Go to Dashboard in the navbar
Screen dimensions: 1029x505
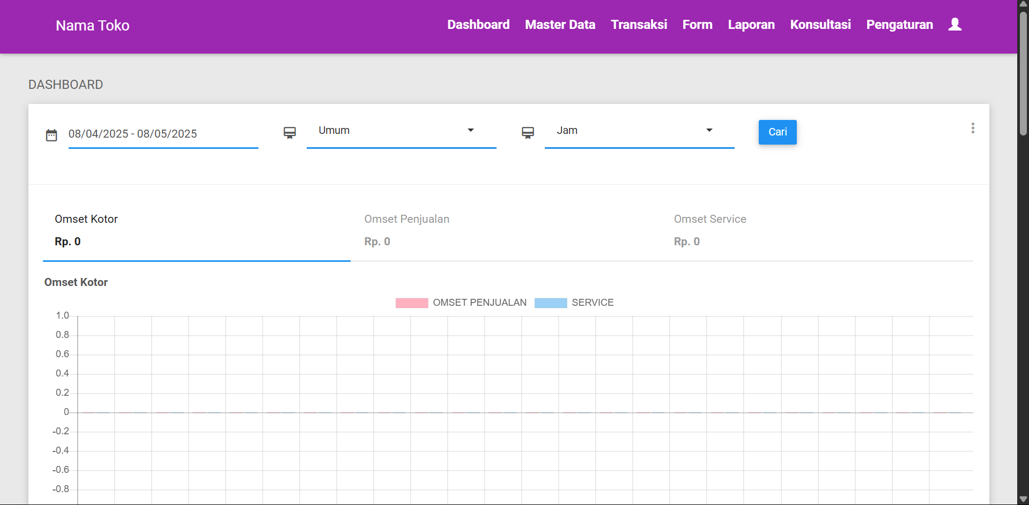478,25
